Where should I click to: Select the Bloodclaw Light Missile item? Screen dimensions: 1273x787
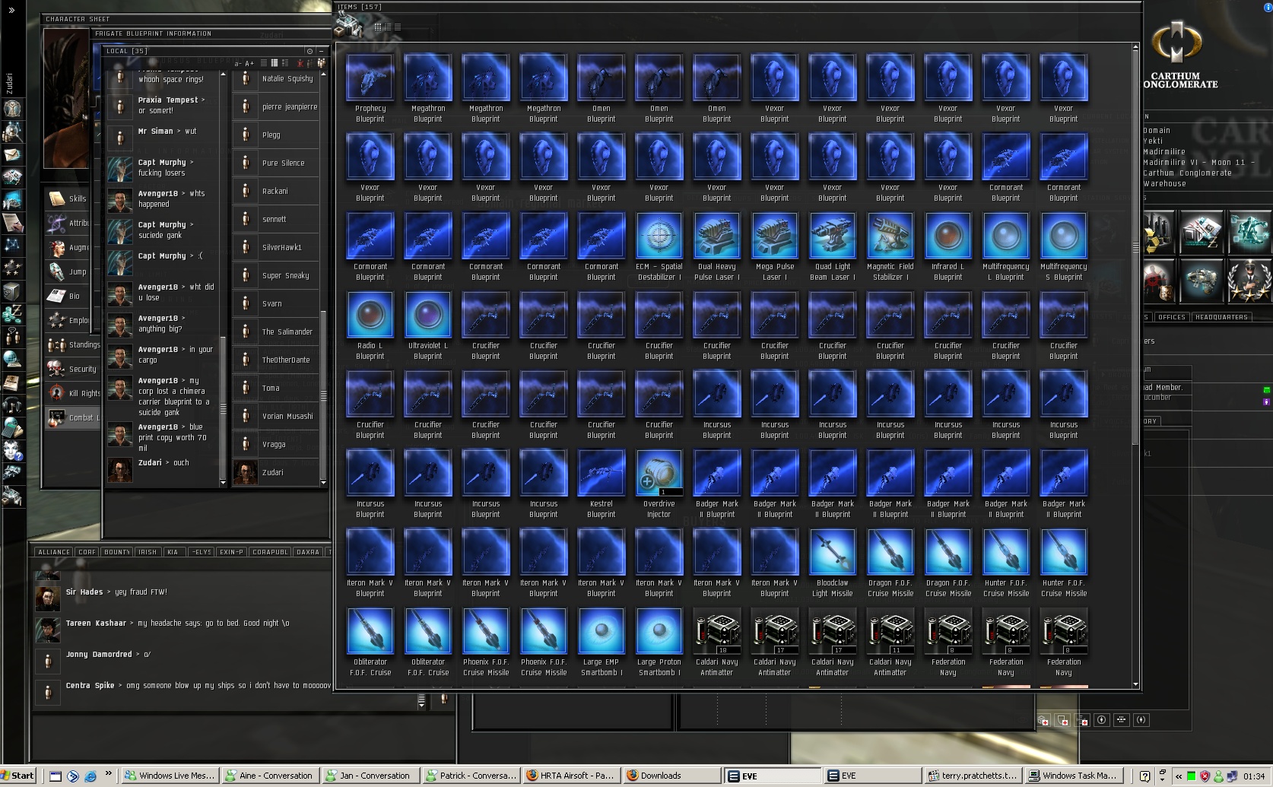833,563
